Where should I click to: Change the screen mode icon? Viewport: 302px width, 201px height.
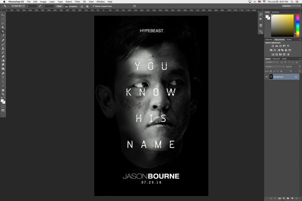point(3,110)
